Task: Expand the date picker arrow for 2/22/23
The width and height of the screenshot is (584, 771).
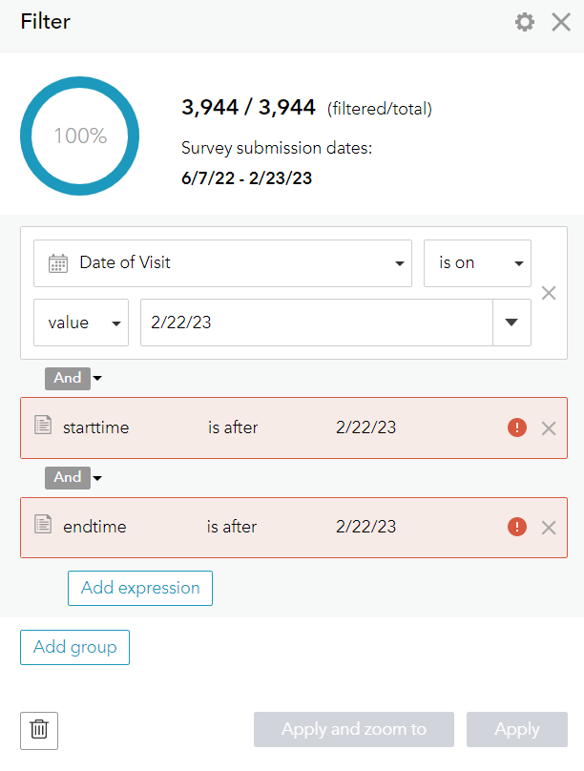Action: tap(511, 323)
